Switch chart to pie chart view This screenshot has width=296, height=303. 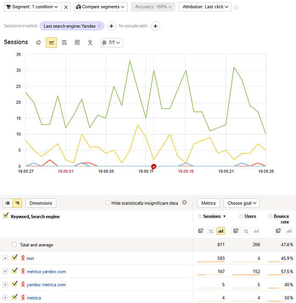39,42
